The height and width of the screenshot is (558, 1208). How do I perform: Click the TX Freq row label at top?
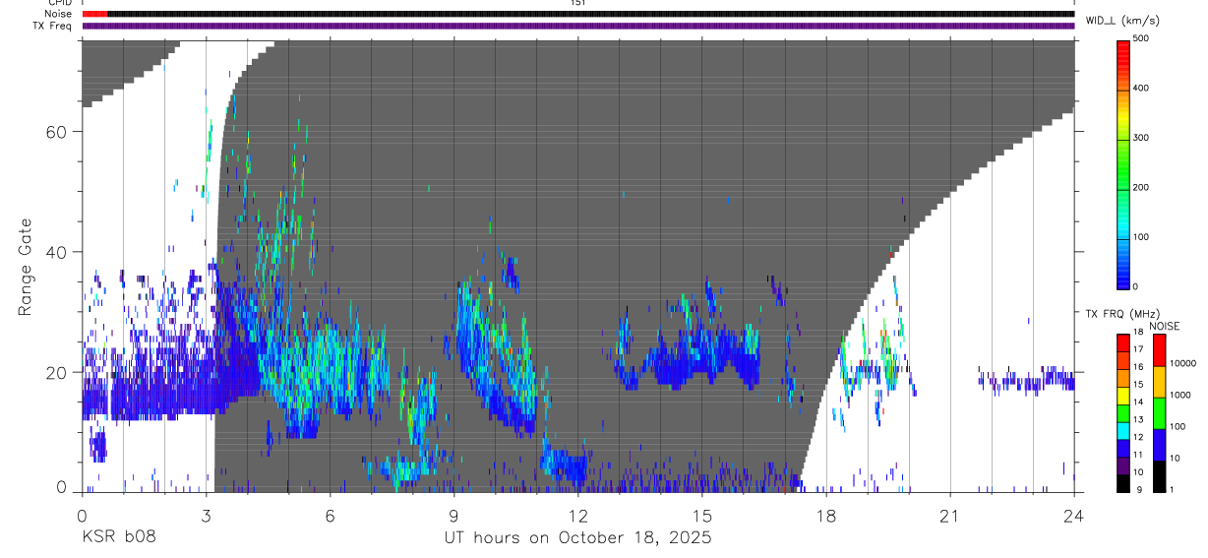point(53,25)
